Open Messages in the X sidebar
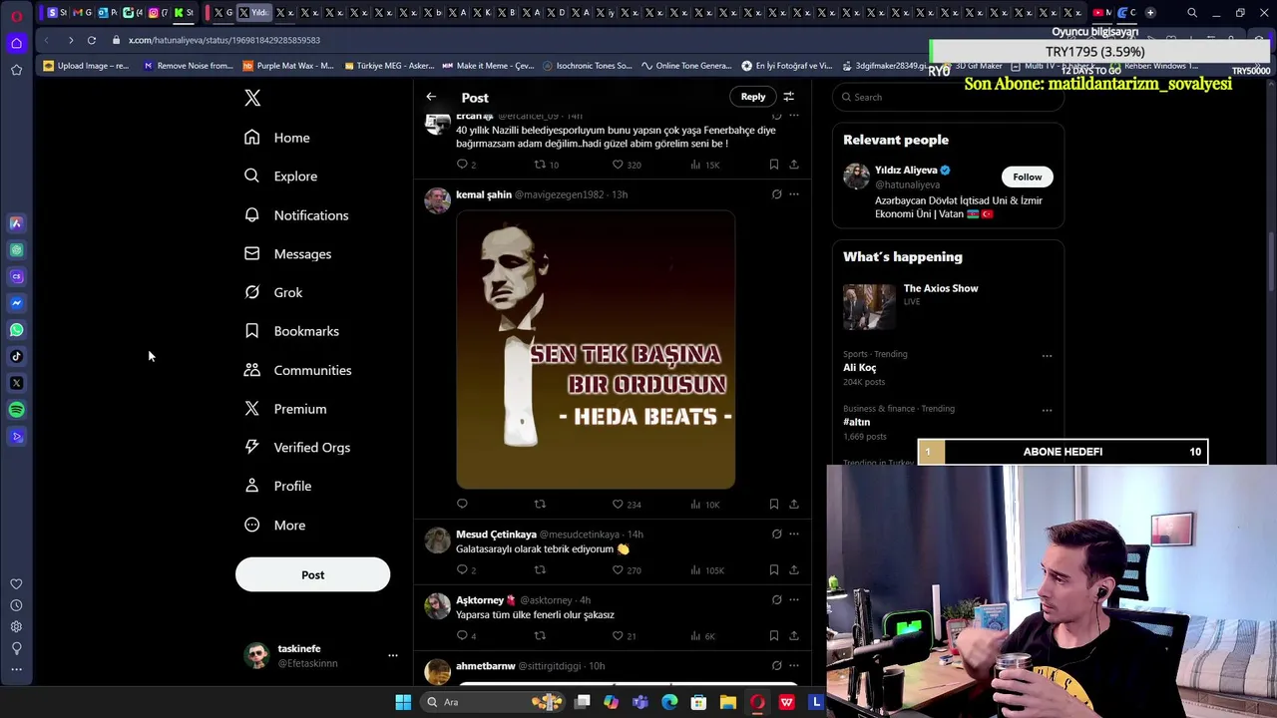This screenshot has height=718, width=1277. point(287,254)
